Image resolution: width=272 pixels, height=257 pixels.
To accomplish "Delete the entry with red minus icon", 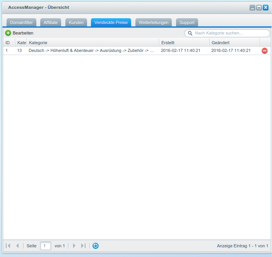I will tap(265, 51).
